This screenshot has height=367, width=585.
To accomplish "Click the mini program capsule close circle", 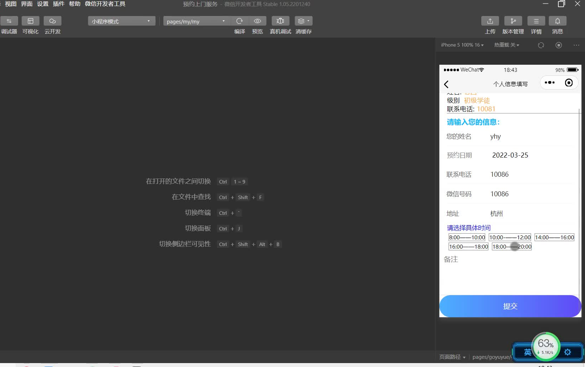I will click(569, 83).
